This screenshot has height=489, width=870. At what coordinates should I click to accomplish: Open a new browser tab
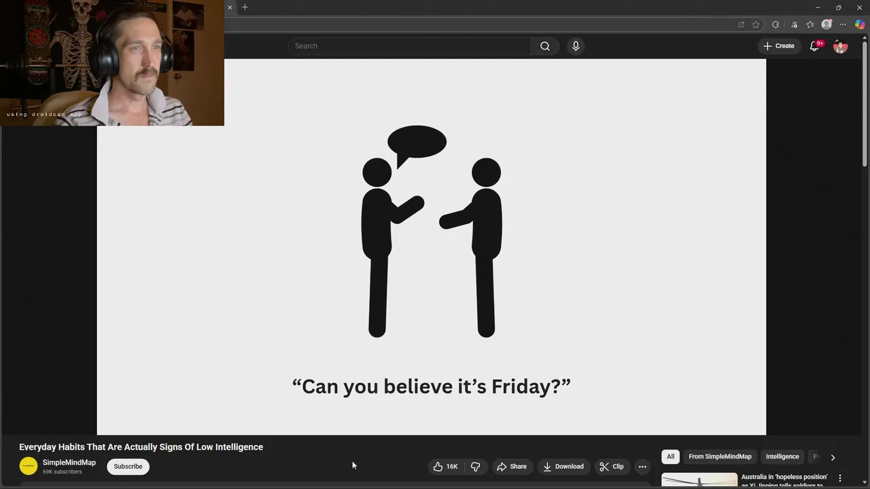point(245,7)
